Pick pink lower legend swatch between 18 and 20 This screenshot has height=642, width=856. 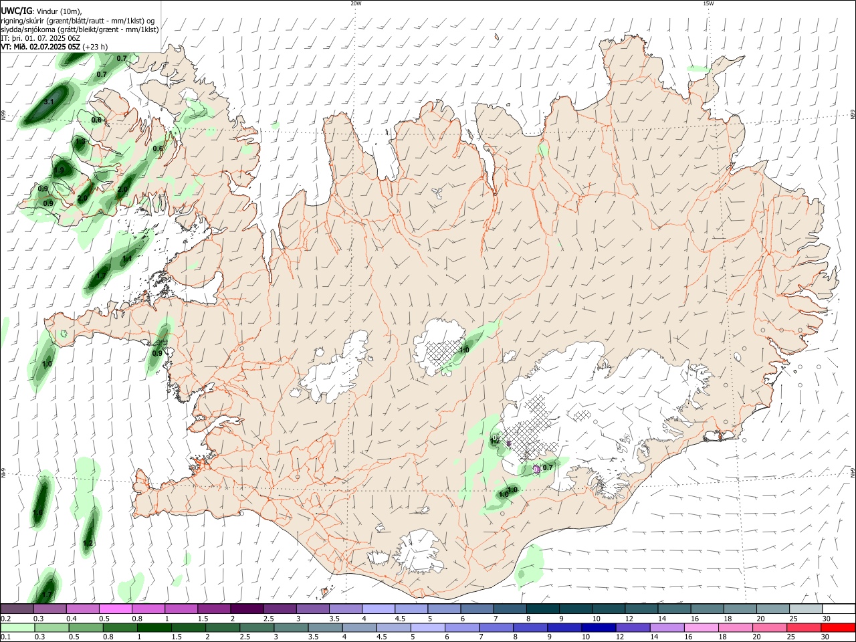(736, 627)
